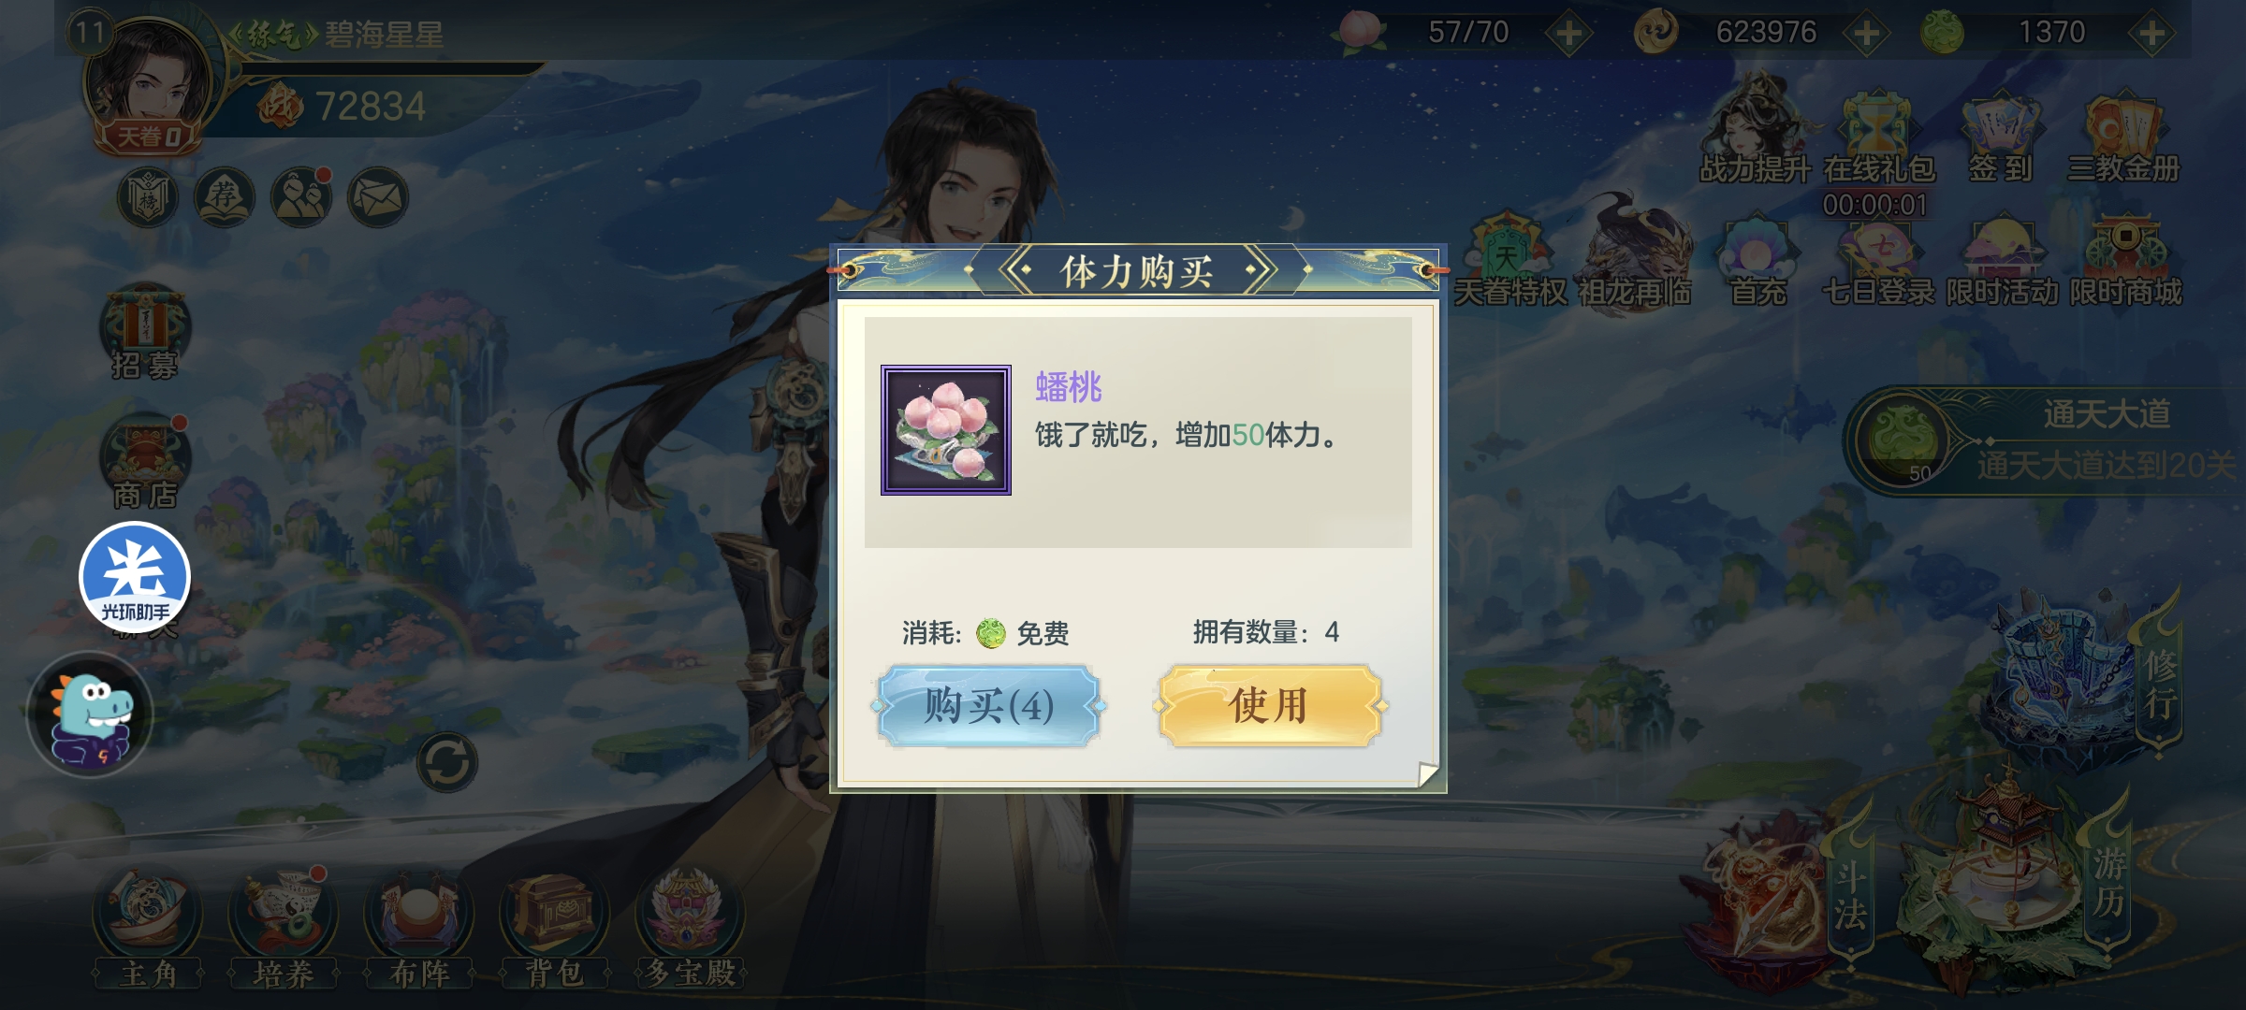Tap the blue dinosaur mascot icon
Image resolution: width=2246 pixels, height=1010 pixels.
(90, 714)
